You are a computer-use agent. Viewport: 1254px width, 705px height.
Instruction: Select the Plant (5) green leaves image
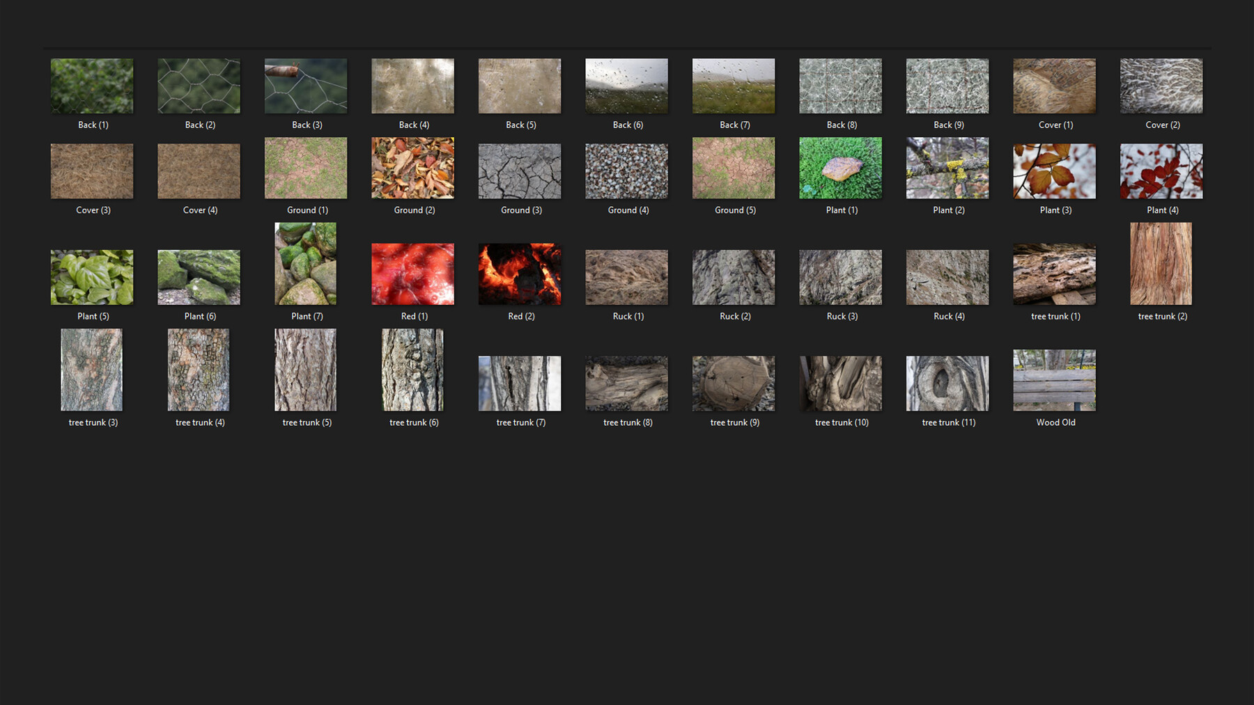(92, 277)
